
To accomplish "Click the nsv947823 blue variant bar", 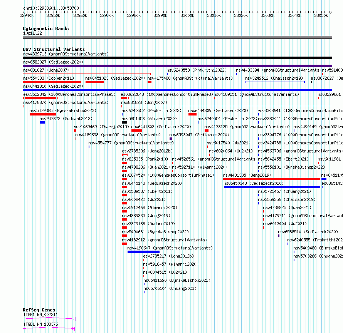I will [42, 122].
